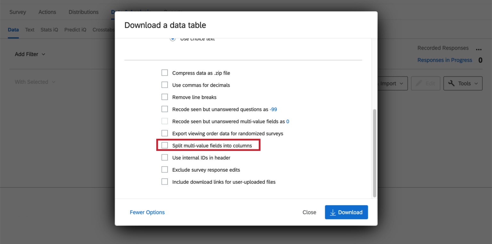Click the download arrow icon in Download button
The image size is (492, 244).
[x=333, y=212]
